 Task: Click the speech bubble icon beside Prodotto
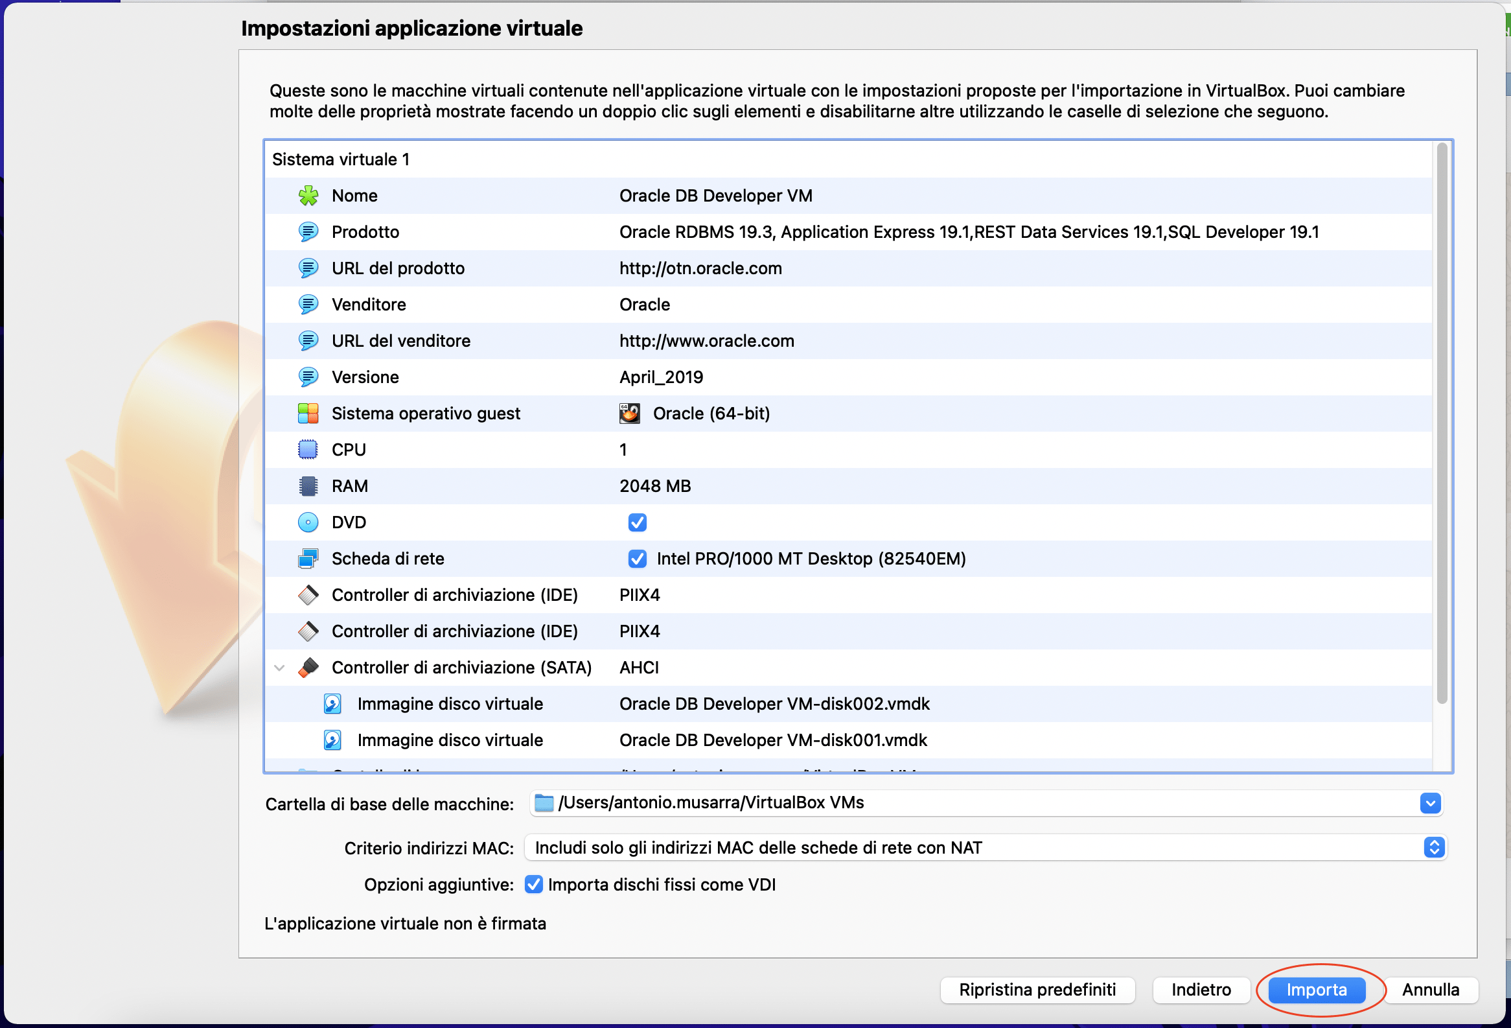click(308, 232)
